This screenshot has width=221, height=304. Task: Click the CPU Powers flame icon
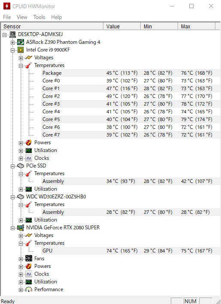point(29,143)
